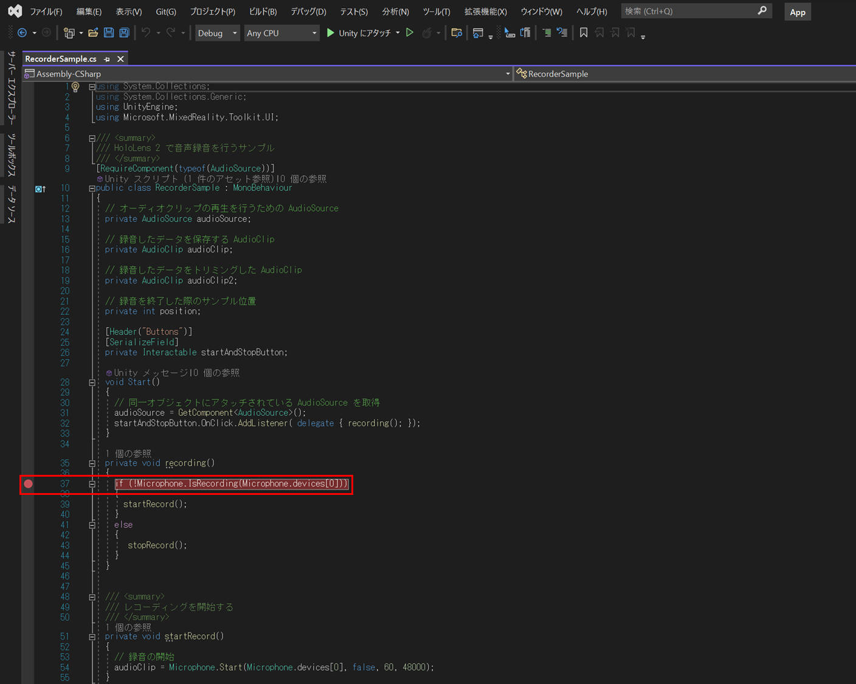Collapse the RecorderSample class on line 10
This screenshot has height=684, width=856.
point(92,188)
